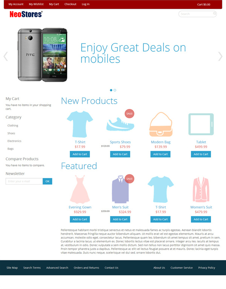The height and width of the screenshot is (289, 226).
Task: Click the NeoStores logo
Action: [x=26, y=14]
